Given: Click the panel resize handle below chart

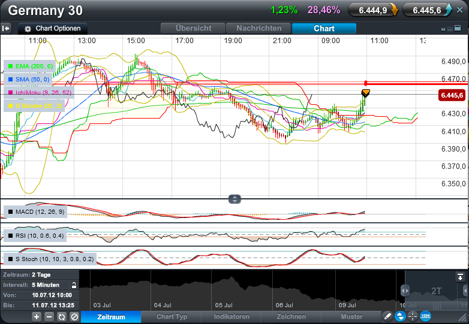Looking at the screenshot, I should 235,199.
